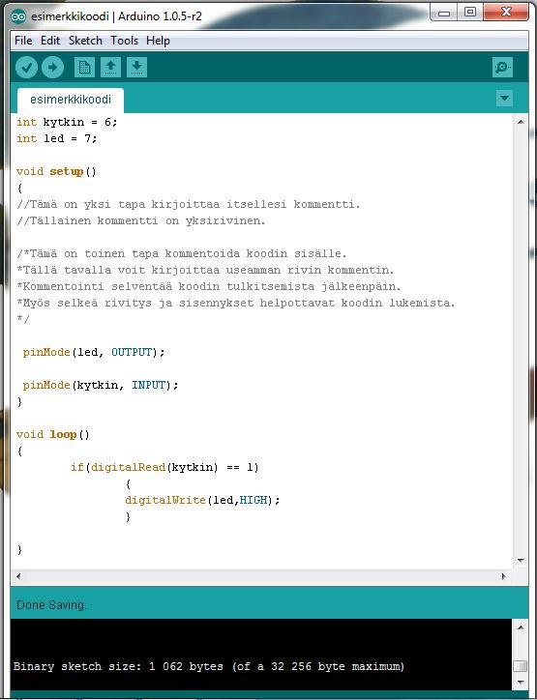Image resolution: width=537 pixels, height=700 pixels.
Task: Open the File menu
Action: (23, 41)
